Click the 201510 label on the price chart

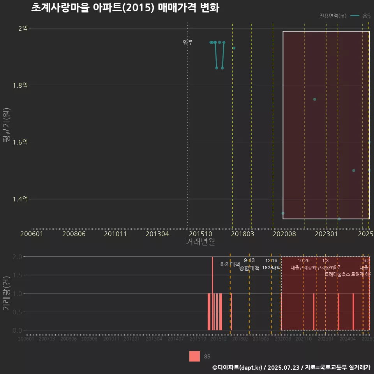point(201,234)
